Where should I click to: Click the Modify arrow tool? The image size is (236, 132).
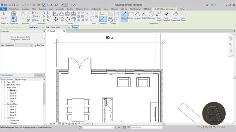click(4, 15)
